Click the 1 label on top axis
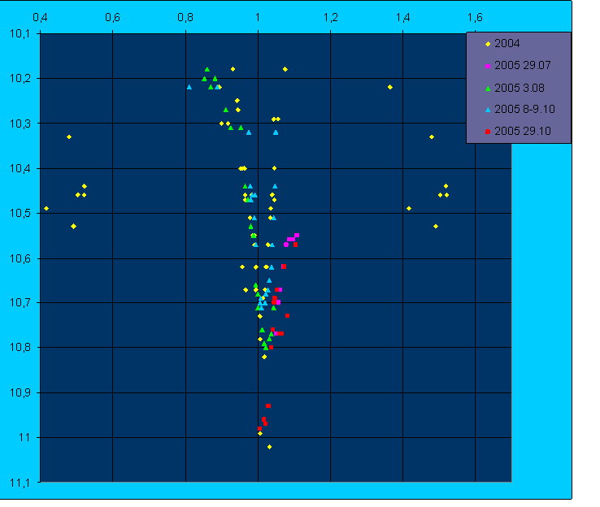 coord(258,18)
